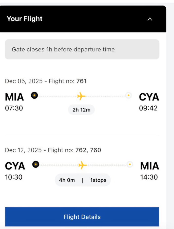Click the outbound CYA arrival dot icon
Screen dimensions: 174x229
[128, 96]
